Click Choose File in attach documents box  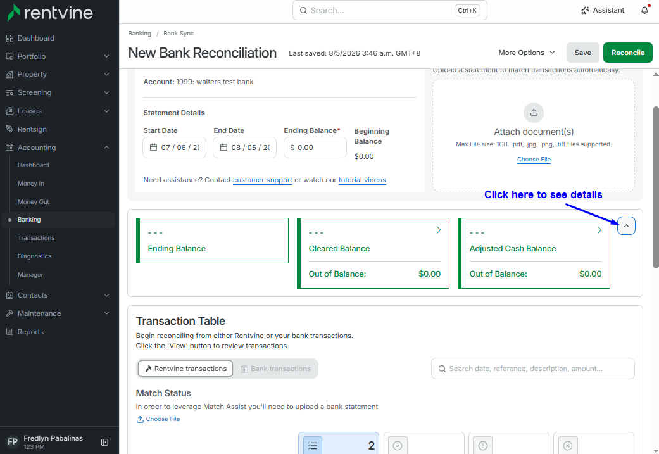(534, 160)
